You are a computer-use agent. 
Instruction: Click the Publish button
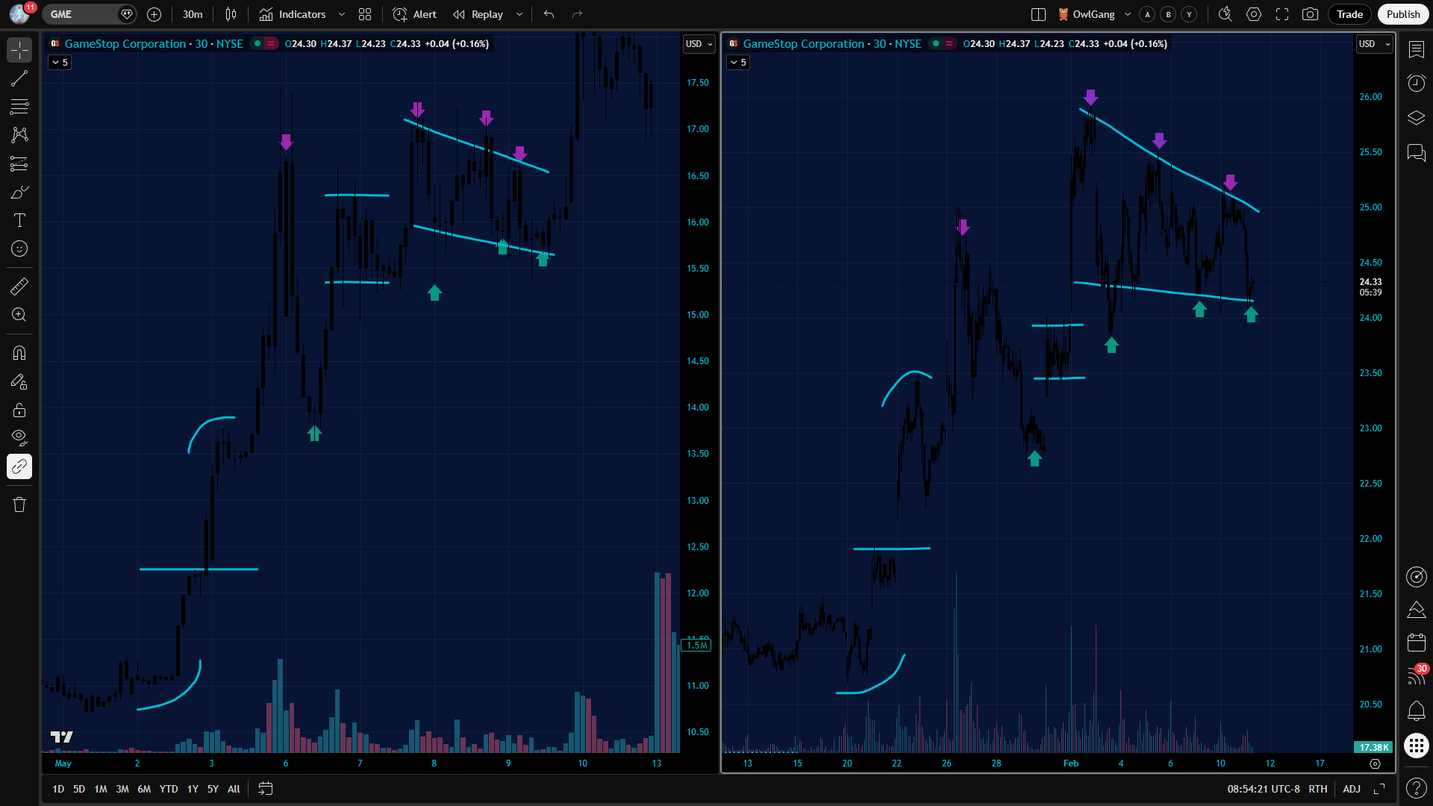[x=1402, y=14]
